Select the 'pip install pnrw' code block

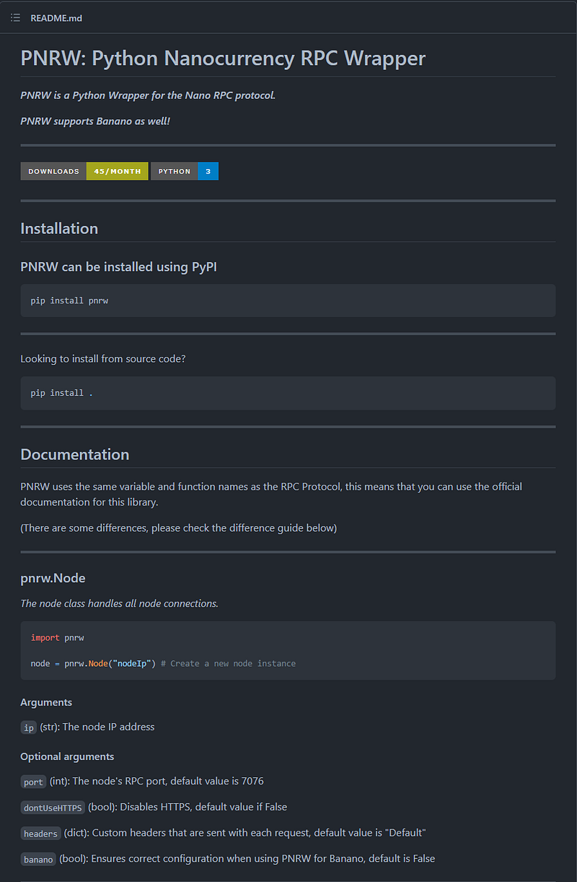tap(288, 301)
